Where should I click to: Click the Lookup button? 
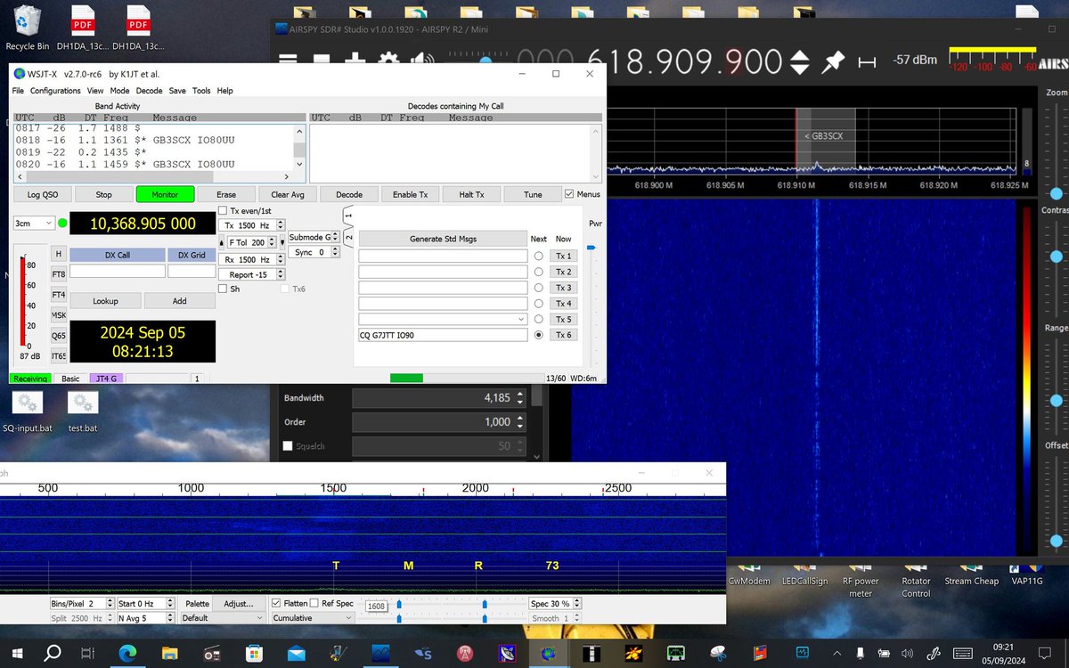(105, 301)
